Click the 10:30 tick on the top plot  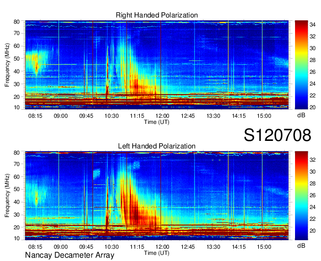111,116
